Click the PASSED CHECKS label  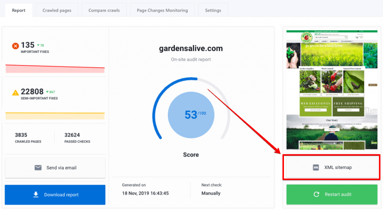coord(77,142)
